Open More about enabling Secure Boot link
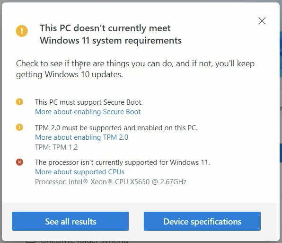Screen dimensions: 282x243 pos(88,112)
